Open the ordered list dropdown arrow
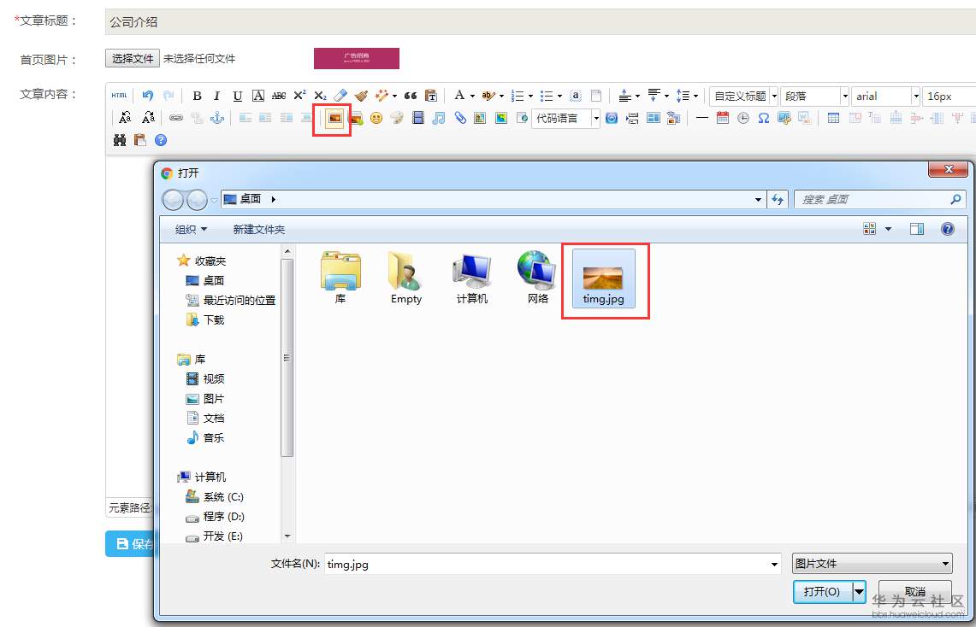 click(x=530, y=97)
